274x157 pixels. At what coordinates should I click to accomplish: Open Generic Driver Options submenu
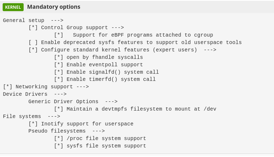coord(73,102)
